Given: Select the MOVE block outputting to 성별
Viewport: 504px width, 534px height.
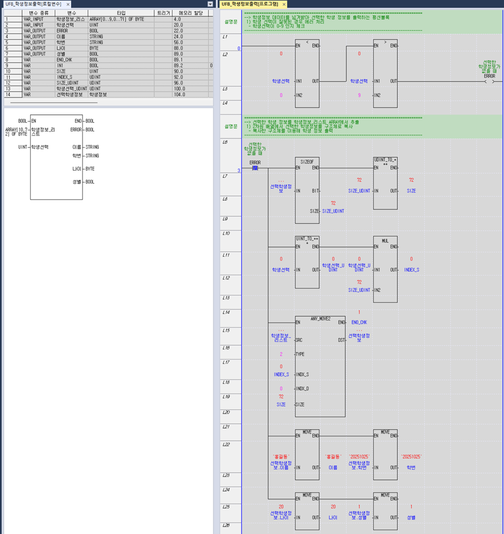Looking at the screenshot, I should pyautogui.click(x=385, y=511).
